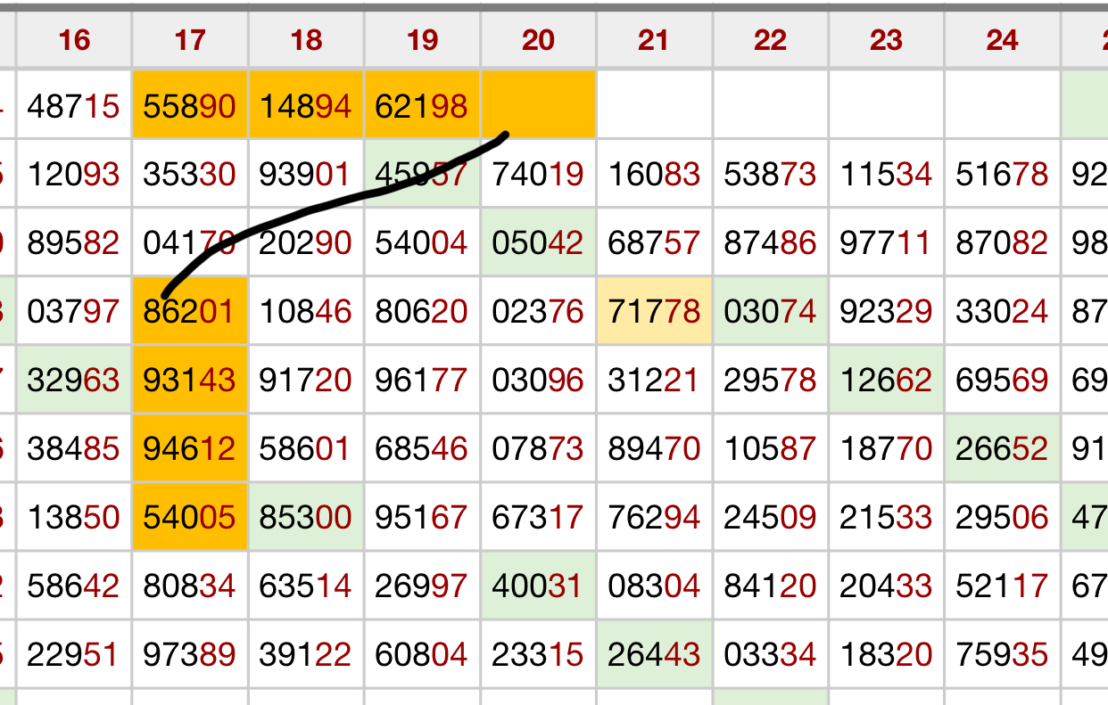Click the cell 16083

(x=654, y=174)
